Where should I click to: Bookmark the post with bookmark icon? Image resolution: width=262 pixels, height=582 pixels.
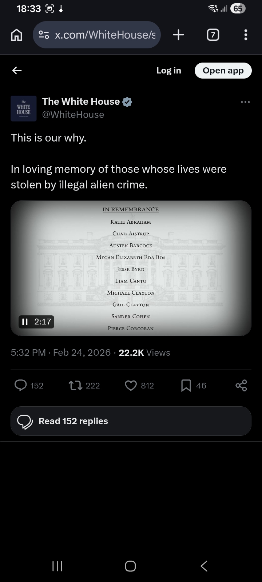coord(186,385)
